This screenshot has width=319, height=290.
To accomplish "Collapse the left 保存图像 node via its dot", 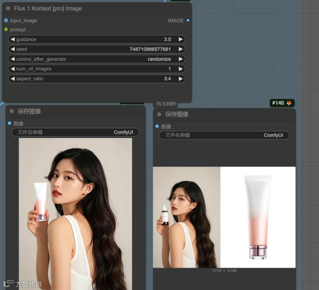I will pyautogui.click(x=12, y=111).
